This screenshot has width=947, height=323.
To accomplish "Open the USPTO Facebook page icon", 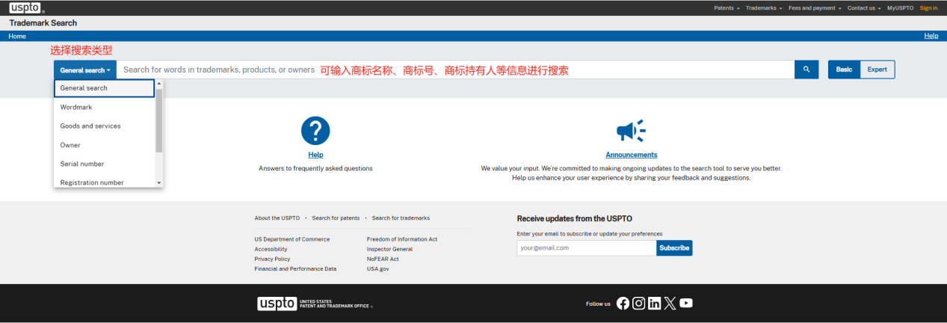I will (x=623, y=303).
